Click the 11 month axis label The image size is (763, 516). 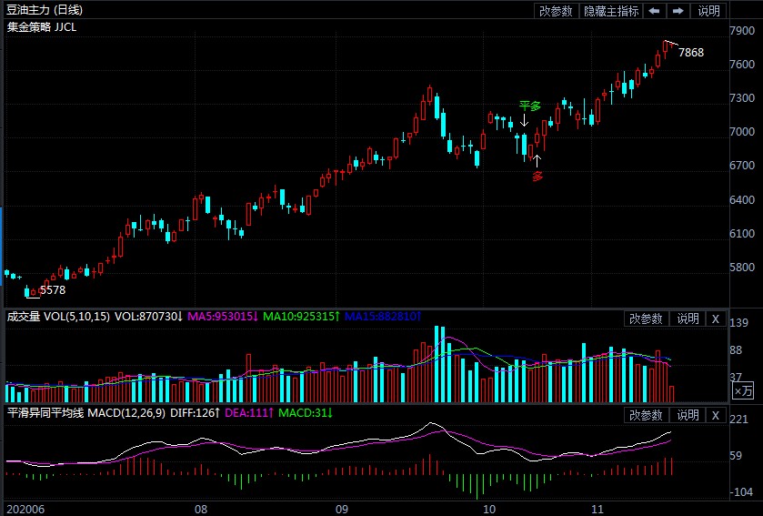click(x=597, y=510)
